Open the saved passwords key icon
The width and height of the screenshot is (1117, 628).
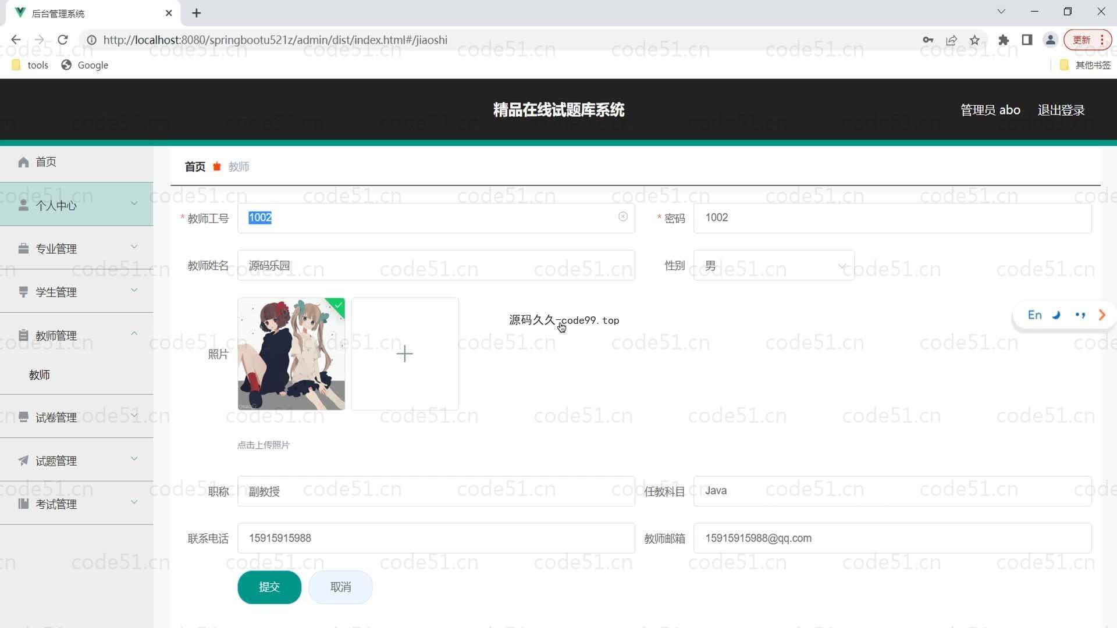pyautogui.click(x=928, y=40)
